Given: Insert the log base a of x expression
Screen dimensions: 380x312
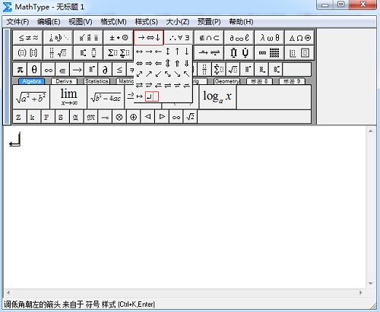Looking at the screenshot, I should tap(217, 97).
